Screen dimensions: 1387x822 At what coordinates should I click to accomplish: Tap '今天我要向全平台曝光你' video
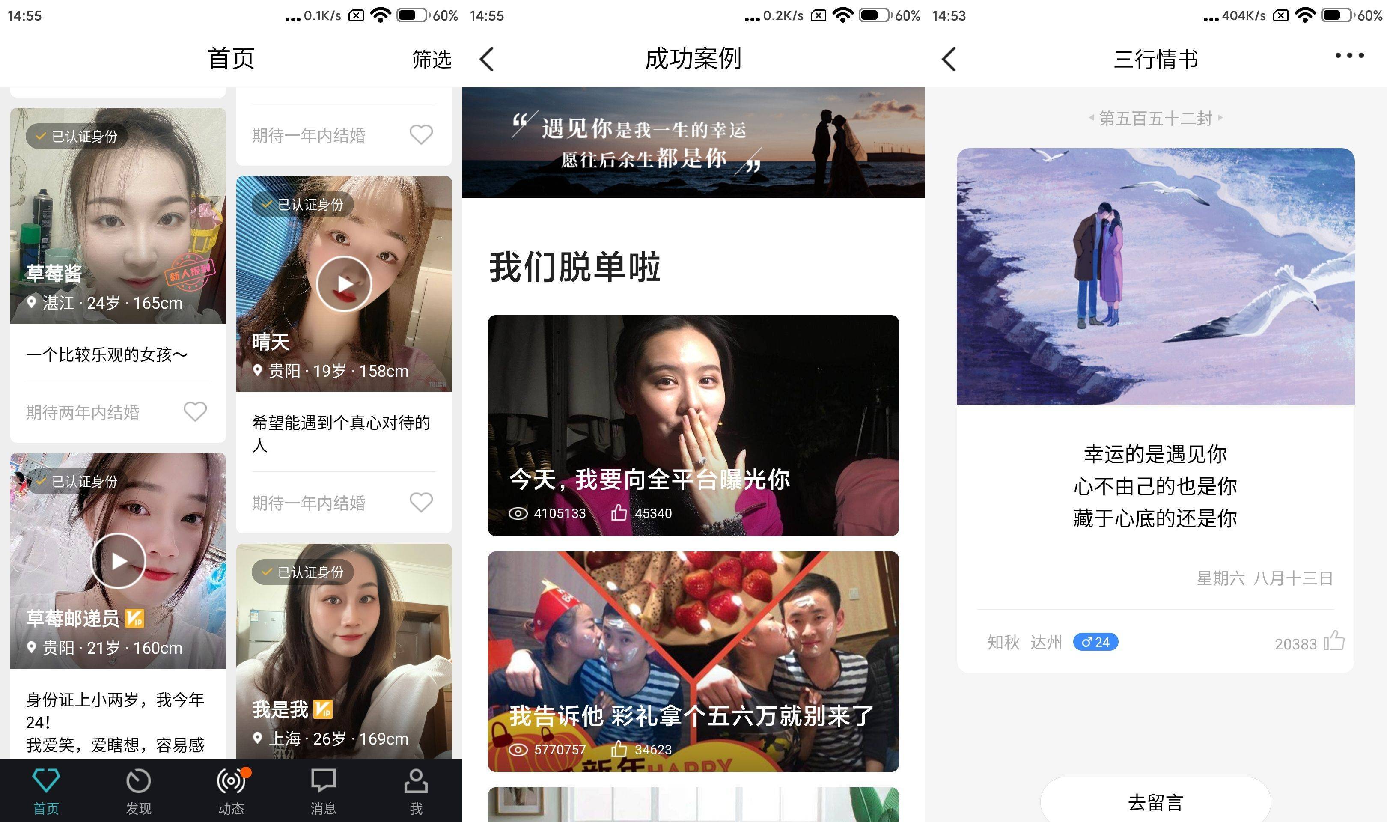(x=693, y=421)
